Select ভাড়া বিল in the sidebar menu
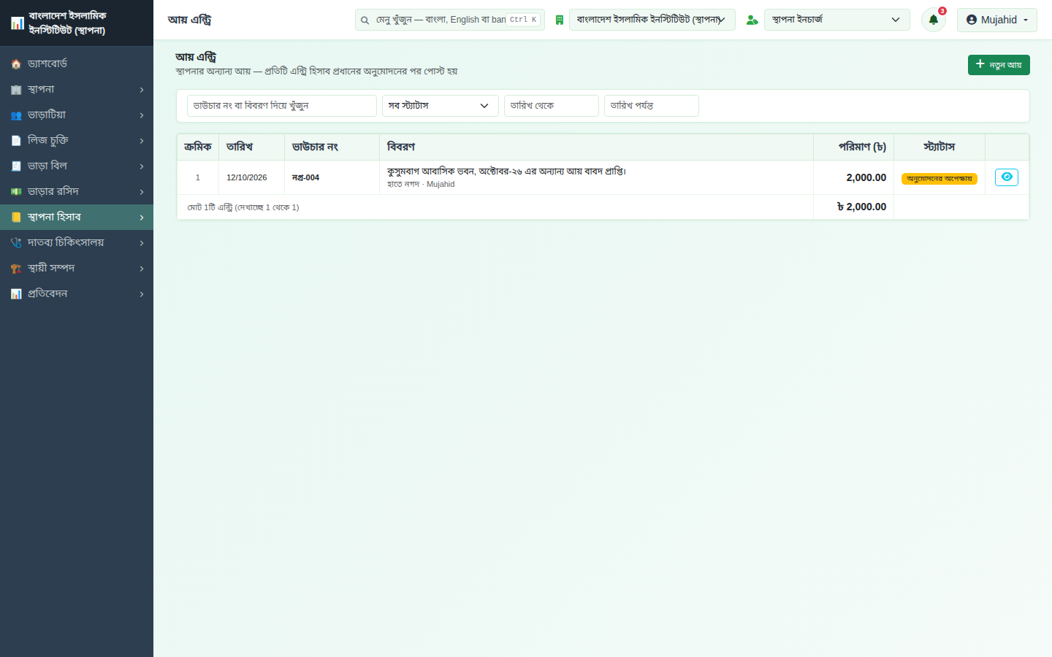This screenshot has height=657, width=1052. [x=77, y=166]
